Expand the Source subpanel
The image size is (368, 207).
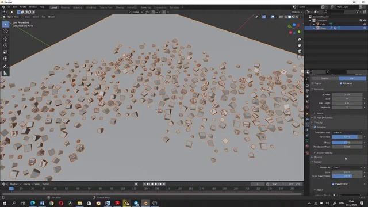(x=315, y=113)
